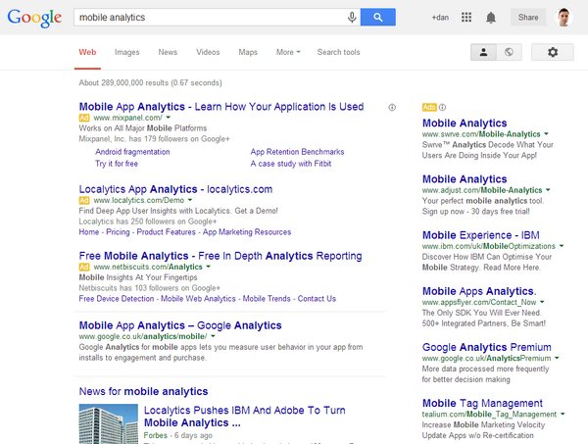Screen dimensions: 588x444
Task: Expand arrow beside google.co.uk/analytics/mobile URL
Action: coord(213,336)
